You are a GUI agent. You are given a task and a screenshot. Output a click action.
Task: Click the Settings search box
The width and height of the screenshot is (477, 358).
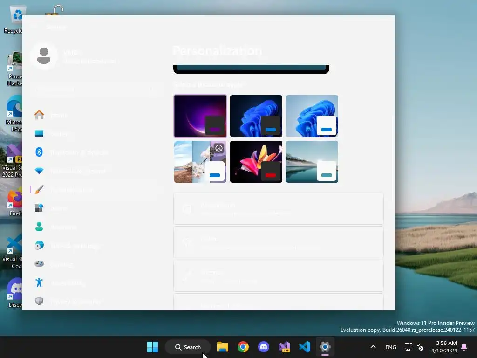click(x=97, y=89)
